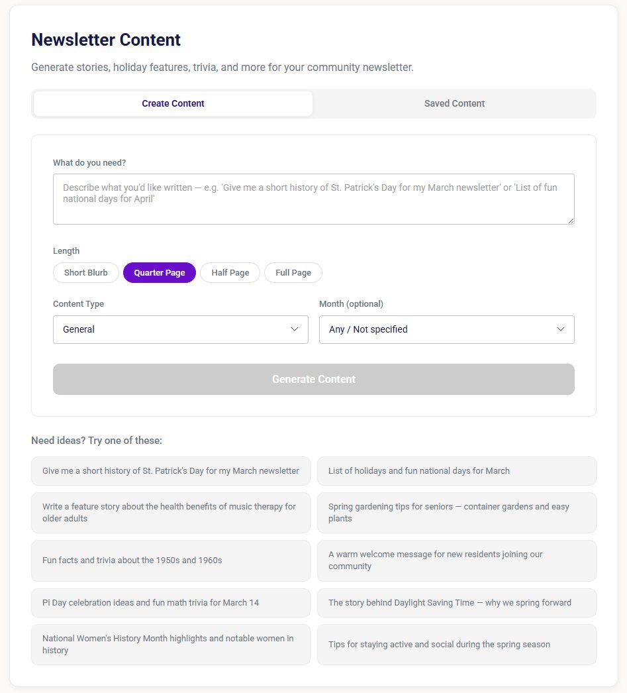
Task: Select the 1950s and 1960s trivia idea
Action: pos(170,560)
